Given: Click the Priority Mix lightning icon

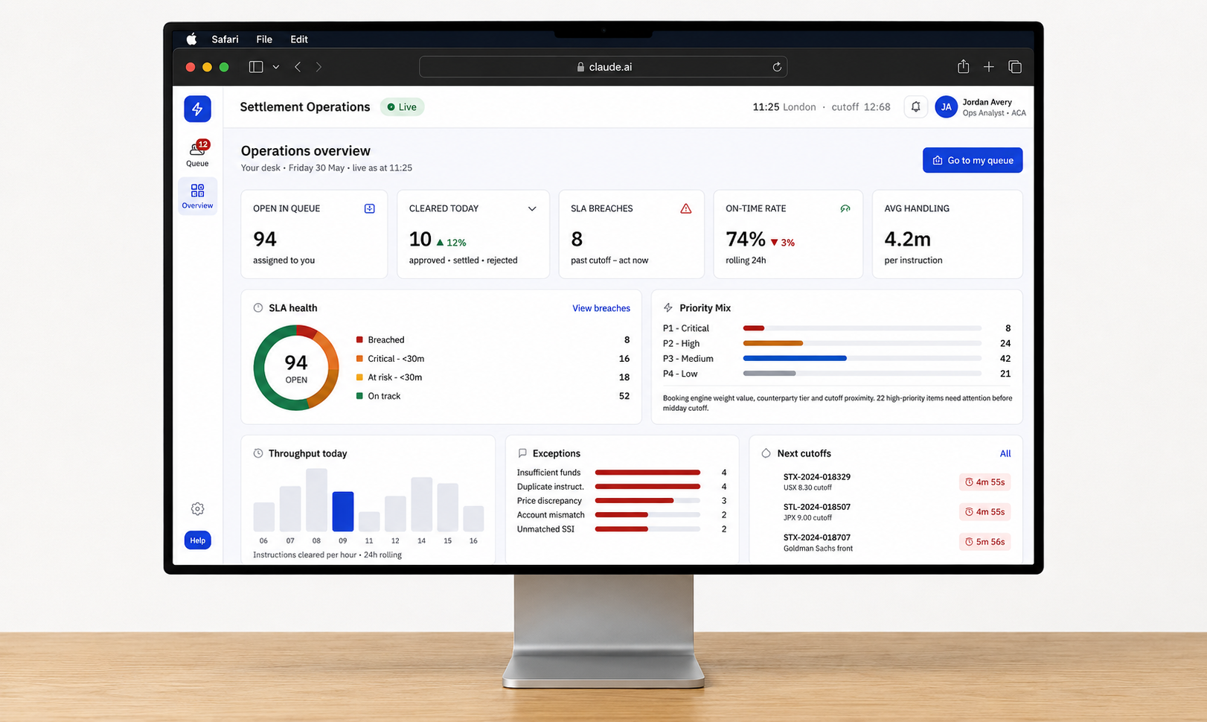Looking at the screenshot, I should point(668,308).
